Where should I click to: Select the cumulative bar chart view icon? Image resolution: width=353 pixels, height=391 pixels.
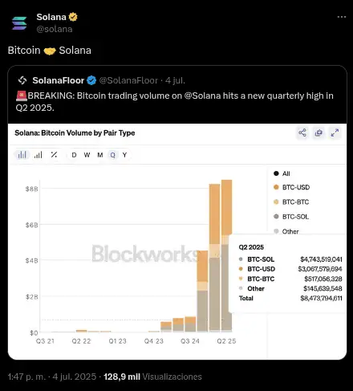point(39,155)
